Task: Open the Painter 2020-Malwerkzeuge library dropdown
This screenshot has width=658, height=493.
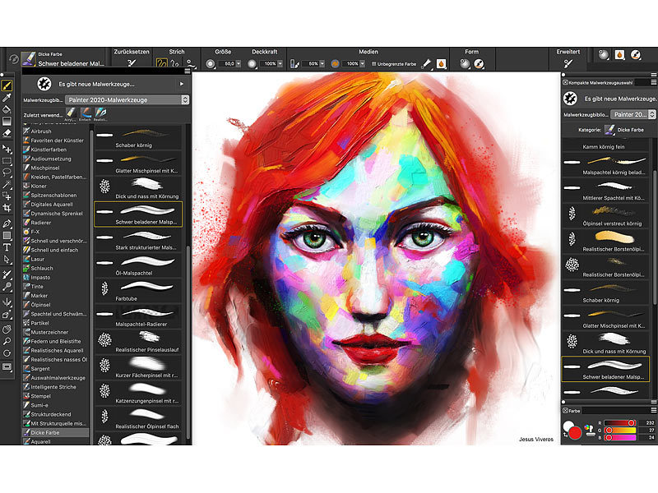Action: coord(127,99)
